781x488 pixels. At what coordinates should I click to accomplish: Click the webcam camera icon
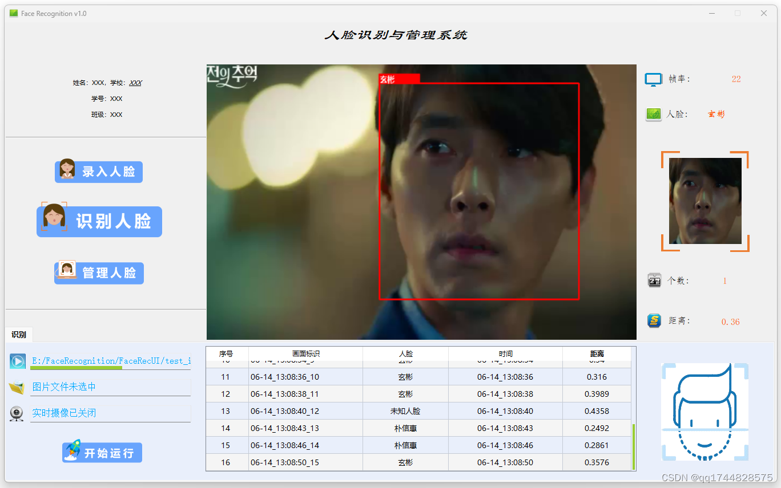tap(17, 413)
